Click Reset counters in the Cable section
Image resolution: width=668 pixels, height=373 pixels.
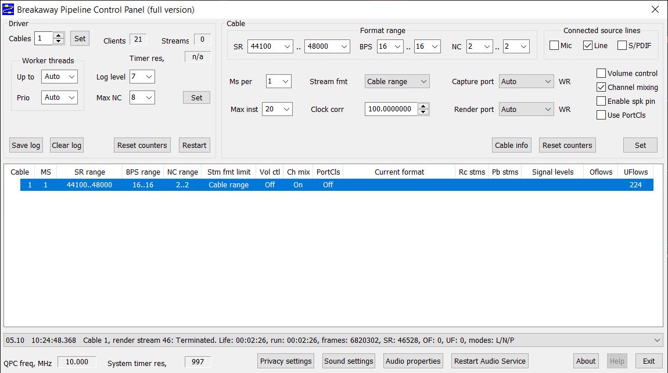(568, 145)
